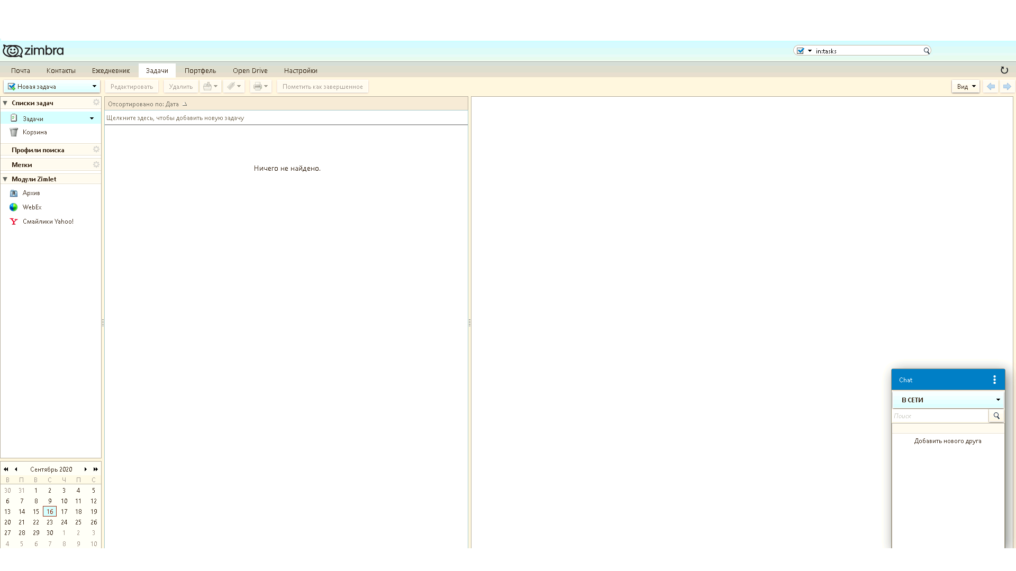Open the Корзина trash folder
Image resolution: width=1016 pixels, height=571 pixels.
(34, 132)
